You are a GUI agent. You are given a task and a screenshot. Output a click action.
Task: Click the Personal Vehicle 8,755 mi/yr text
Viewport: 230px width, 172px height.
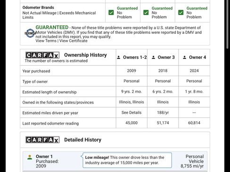click(x=192, y=161)
